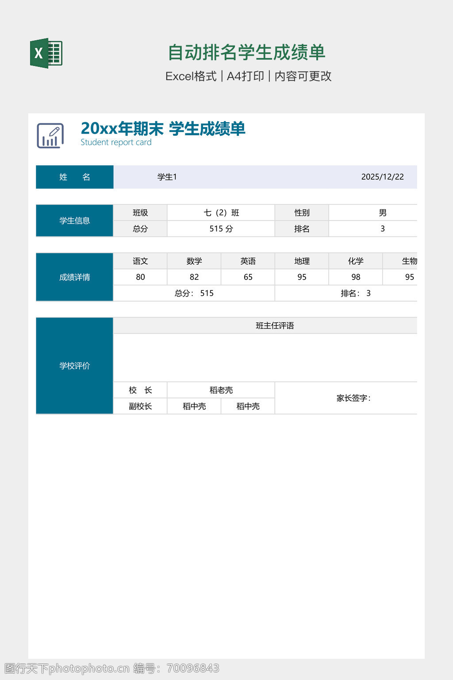Click the report card chart icon
Viewport: 453px width, 680px height.
[x=50, y=135]
